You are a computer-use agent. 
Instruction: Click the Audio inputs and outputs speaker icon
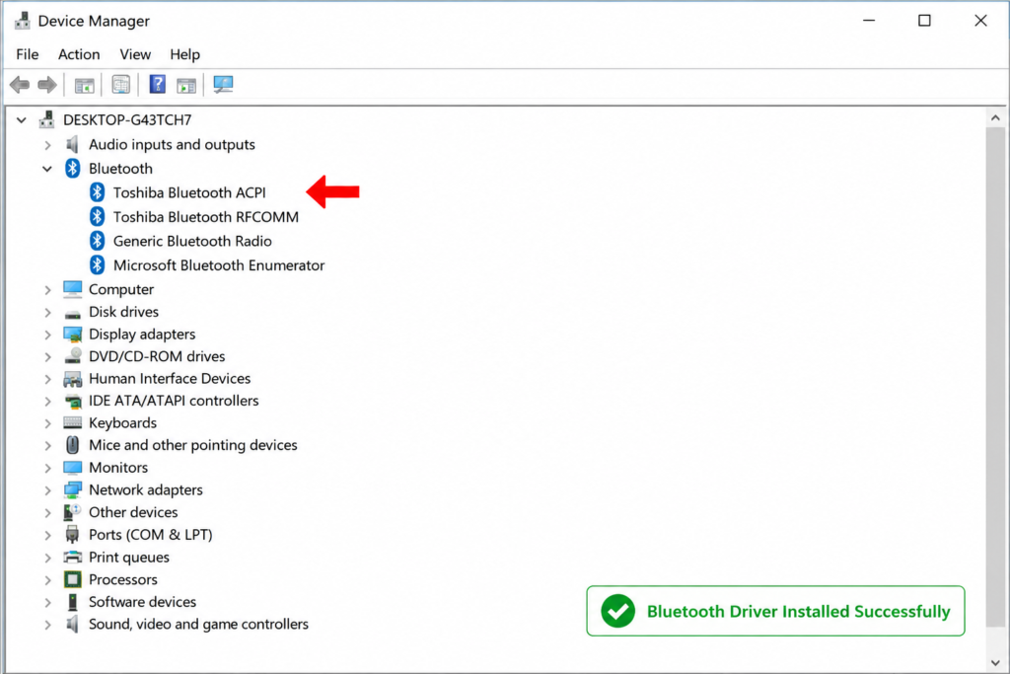[72, 144]
